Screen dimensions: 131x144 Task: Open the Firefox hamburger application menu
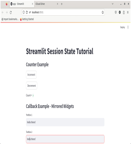tap(128, 12)
